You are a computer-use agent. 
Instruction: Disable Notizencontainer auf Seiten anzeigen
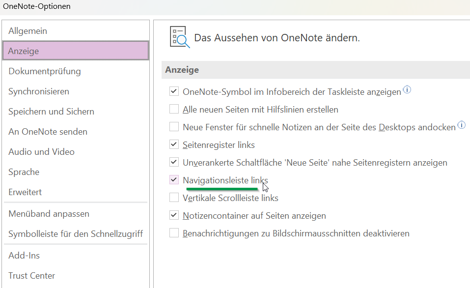[174, 215]
